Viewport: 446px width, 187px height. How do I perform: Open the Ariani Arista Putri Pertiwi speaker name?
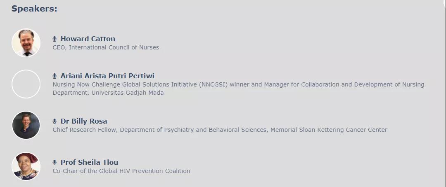click(107, 76)
